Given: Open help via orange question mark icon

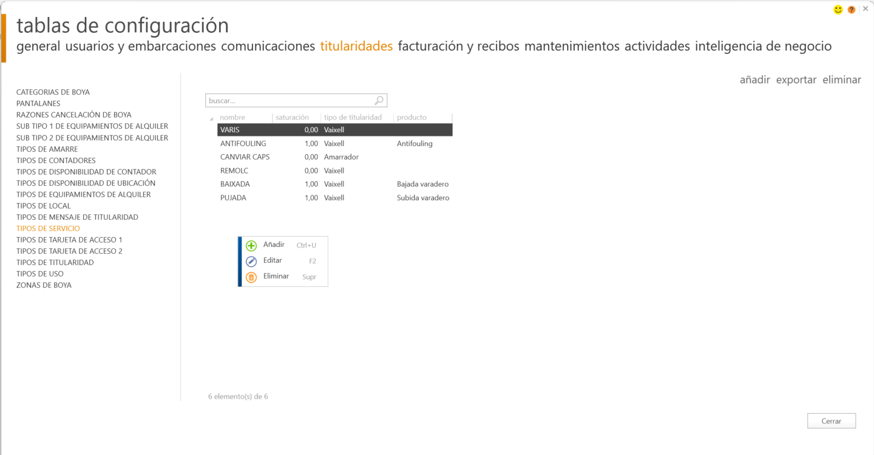Looking at the screenshot, I should coord(852,10).
